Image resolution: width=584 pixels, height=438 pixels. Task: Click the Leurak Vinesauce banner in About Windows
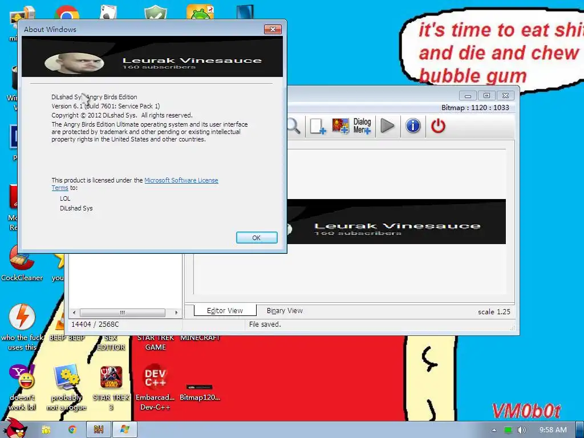click(152, 56)
